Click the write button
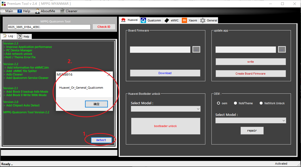Viewport: 301px width, 167px height. (250, 62)
